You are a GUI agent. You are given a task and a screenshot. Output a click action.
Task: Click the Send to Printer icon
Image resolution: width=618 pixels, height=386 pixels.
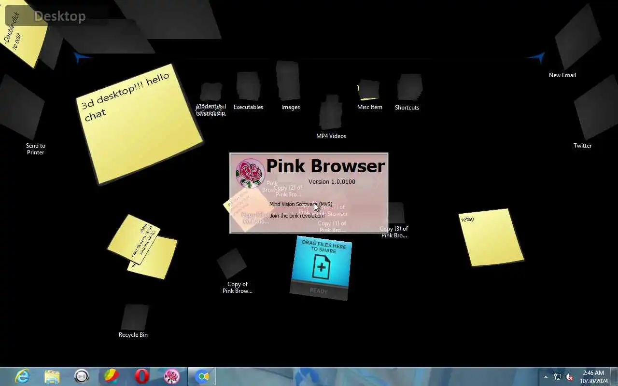pyautogui.click(x=22, y=106)
